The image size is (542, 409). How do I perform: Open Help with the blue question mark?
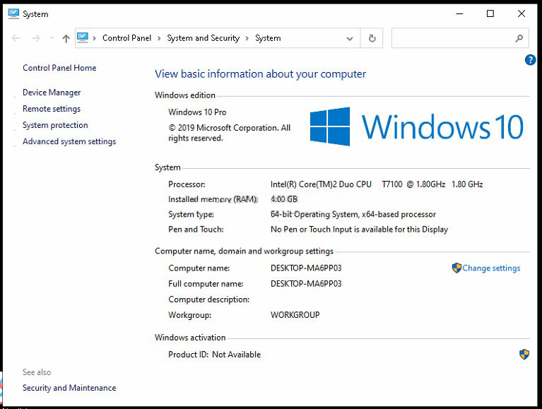(530, 60)
